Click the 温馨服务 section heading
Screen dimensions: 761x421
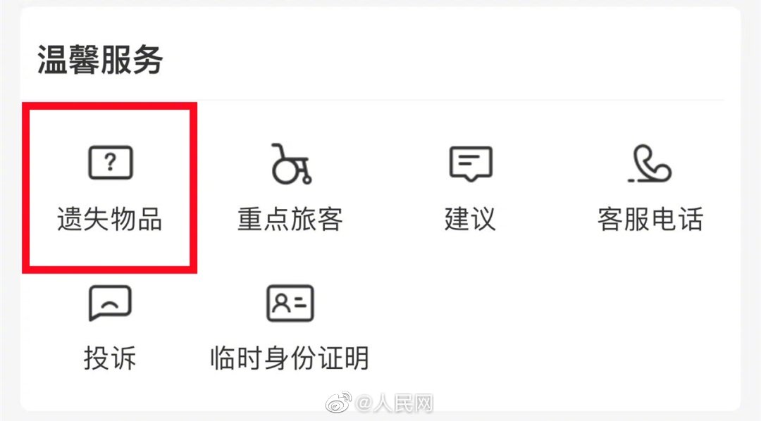pyautogui.click(x=100, y=60)
